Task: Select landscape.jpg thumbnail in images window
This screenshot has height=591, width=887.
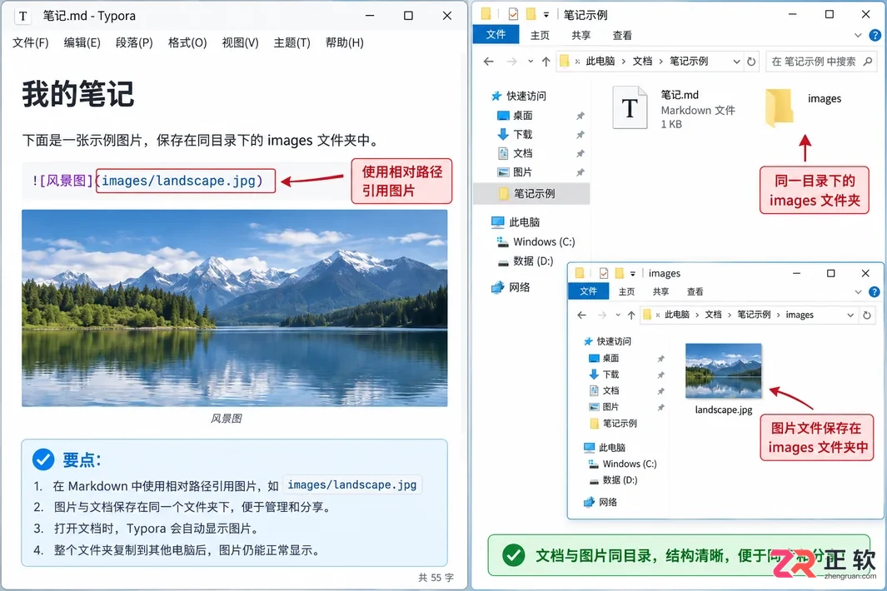Action: click(x=724, y=370)
